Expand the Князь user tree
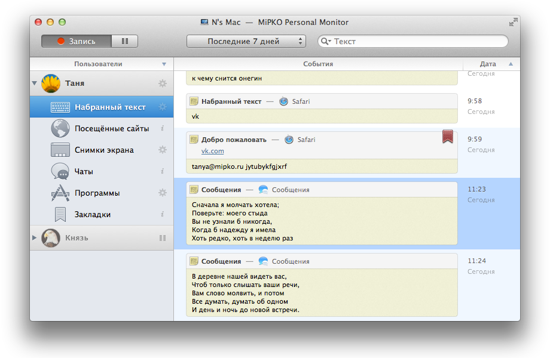The image size is (550, 358). pos(35,237)
